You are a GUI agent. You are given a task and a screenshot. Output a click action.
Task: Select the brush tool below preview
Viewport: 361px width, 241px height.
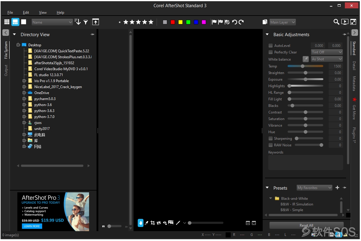pos(178,223)
